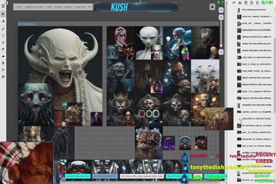
Task: Select the Draw brush tool
Action: [x=3, y=29]
